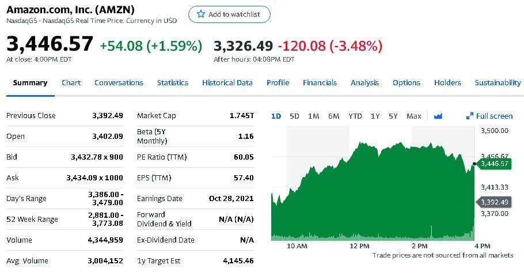This screenshot has width=524, height=280.
Task: Click the green 3,446.57 price marker on chart
Action: (x=494, y=164)
